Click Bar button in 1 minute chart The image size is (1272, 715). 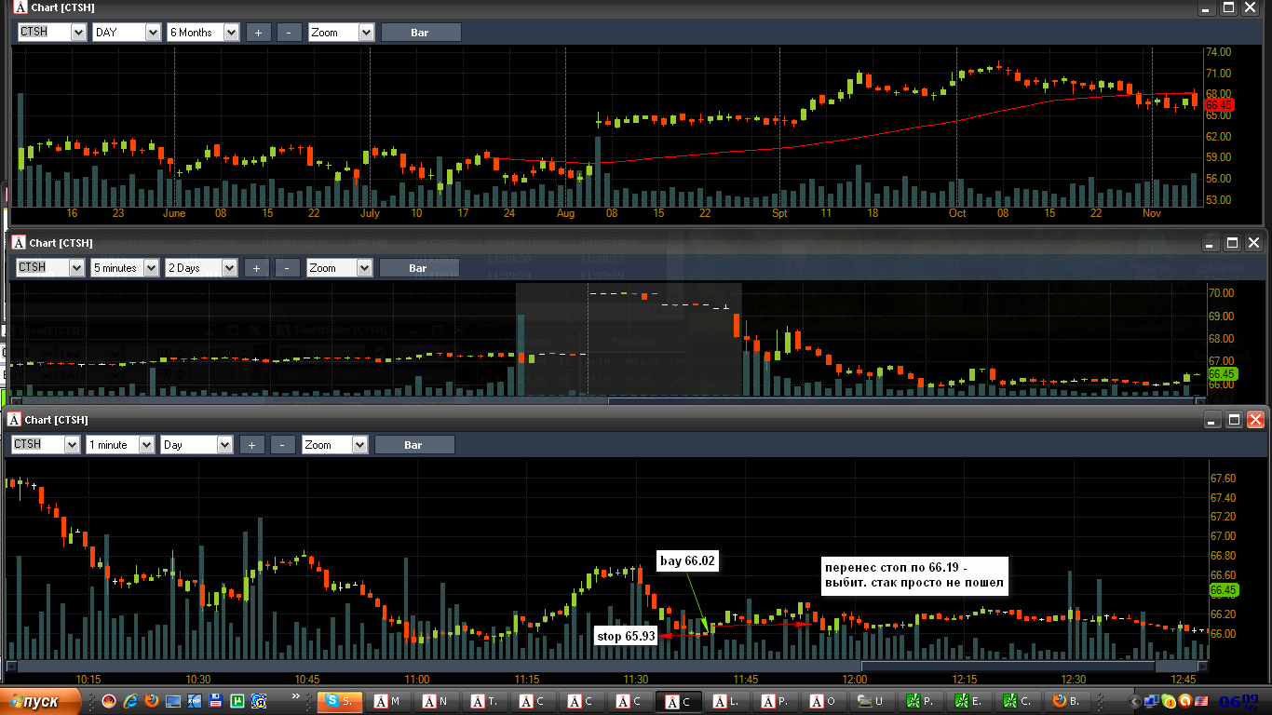coord(413,444)
